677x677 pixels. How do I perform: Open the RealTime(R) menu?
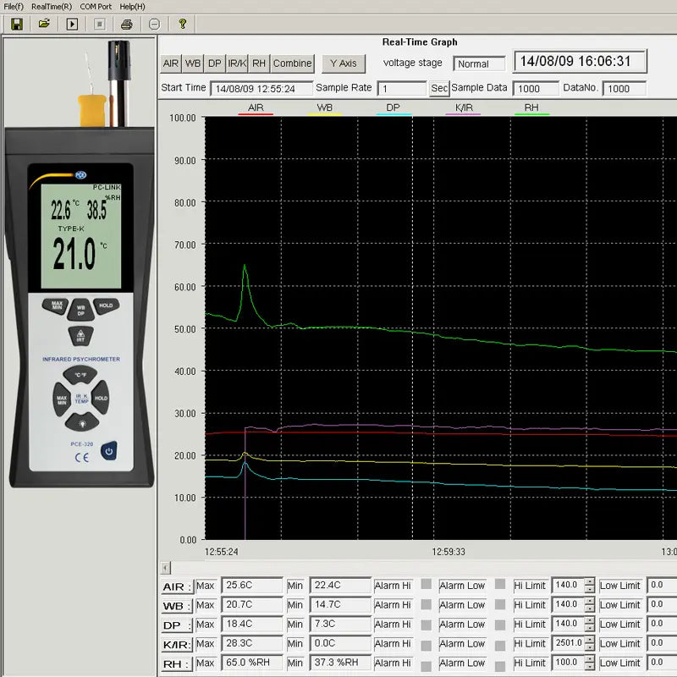tap(51, 6)
